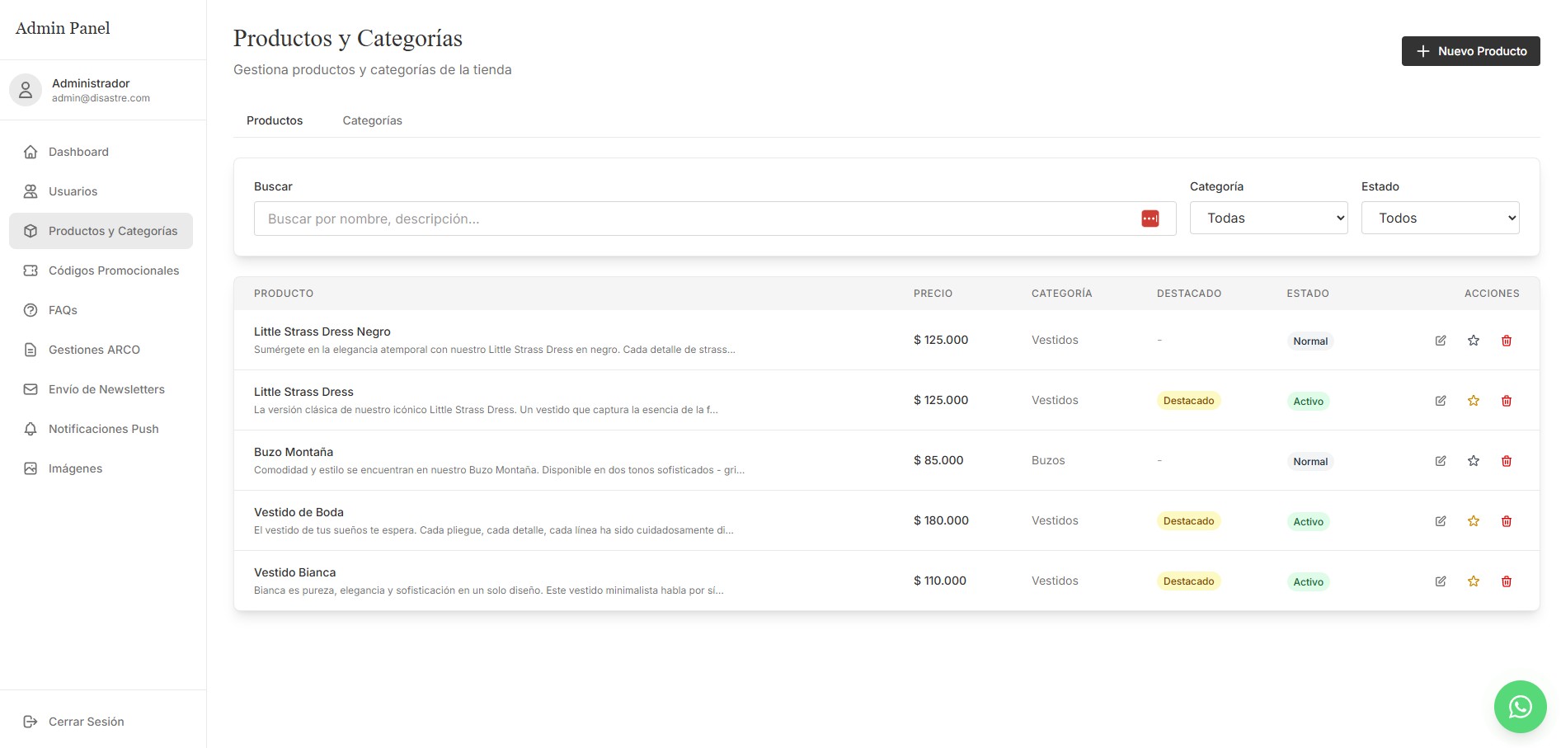1561x748 pixels.
Task: Toggle featured star for Destacado Little Strass Dress
Action: tap(1474, 401)
